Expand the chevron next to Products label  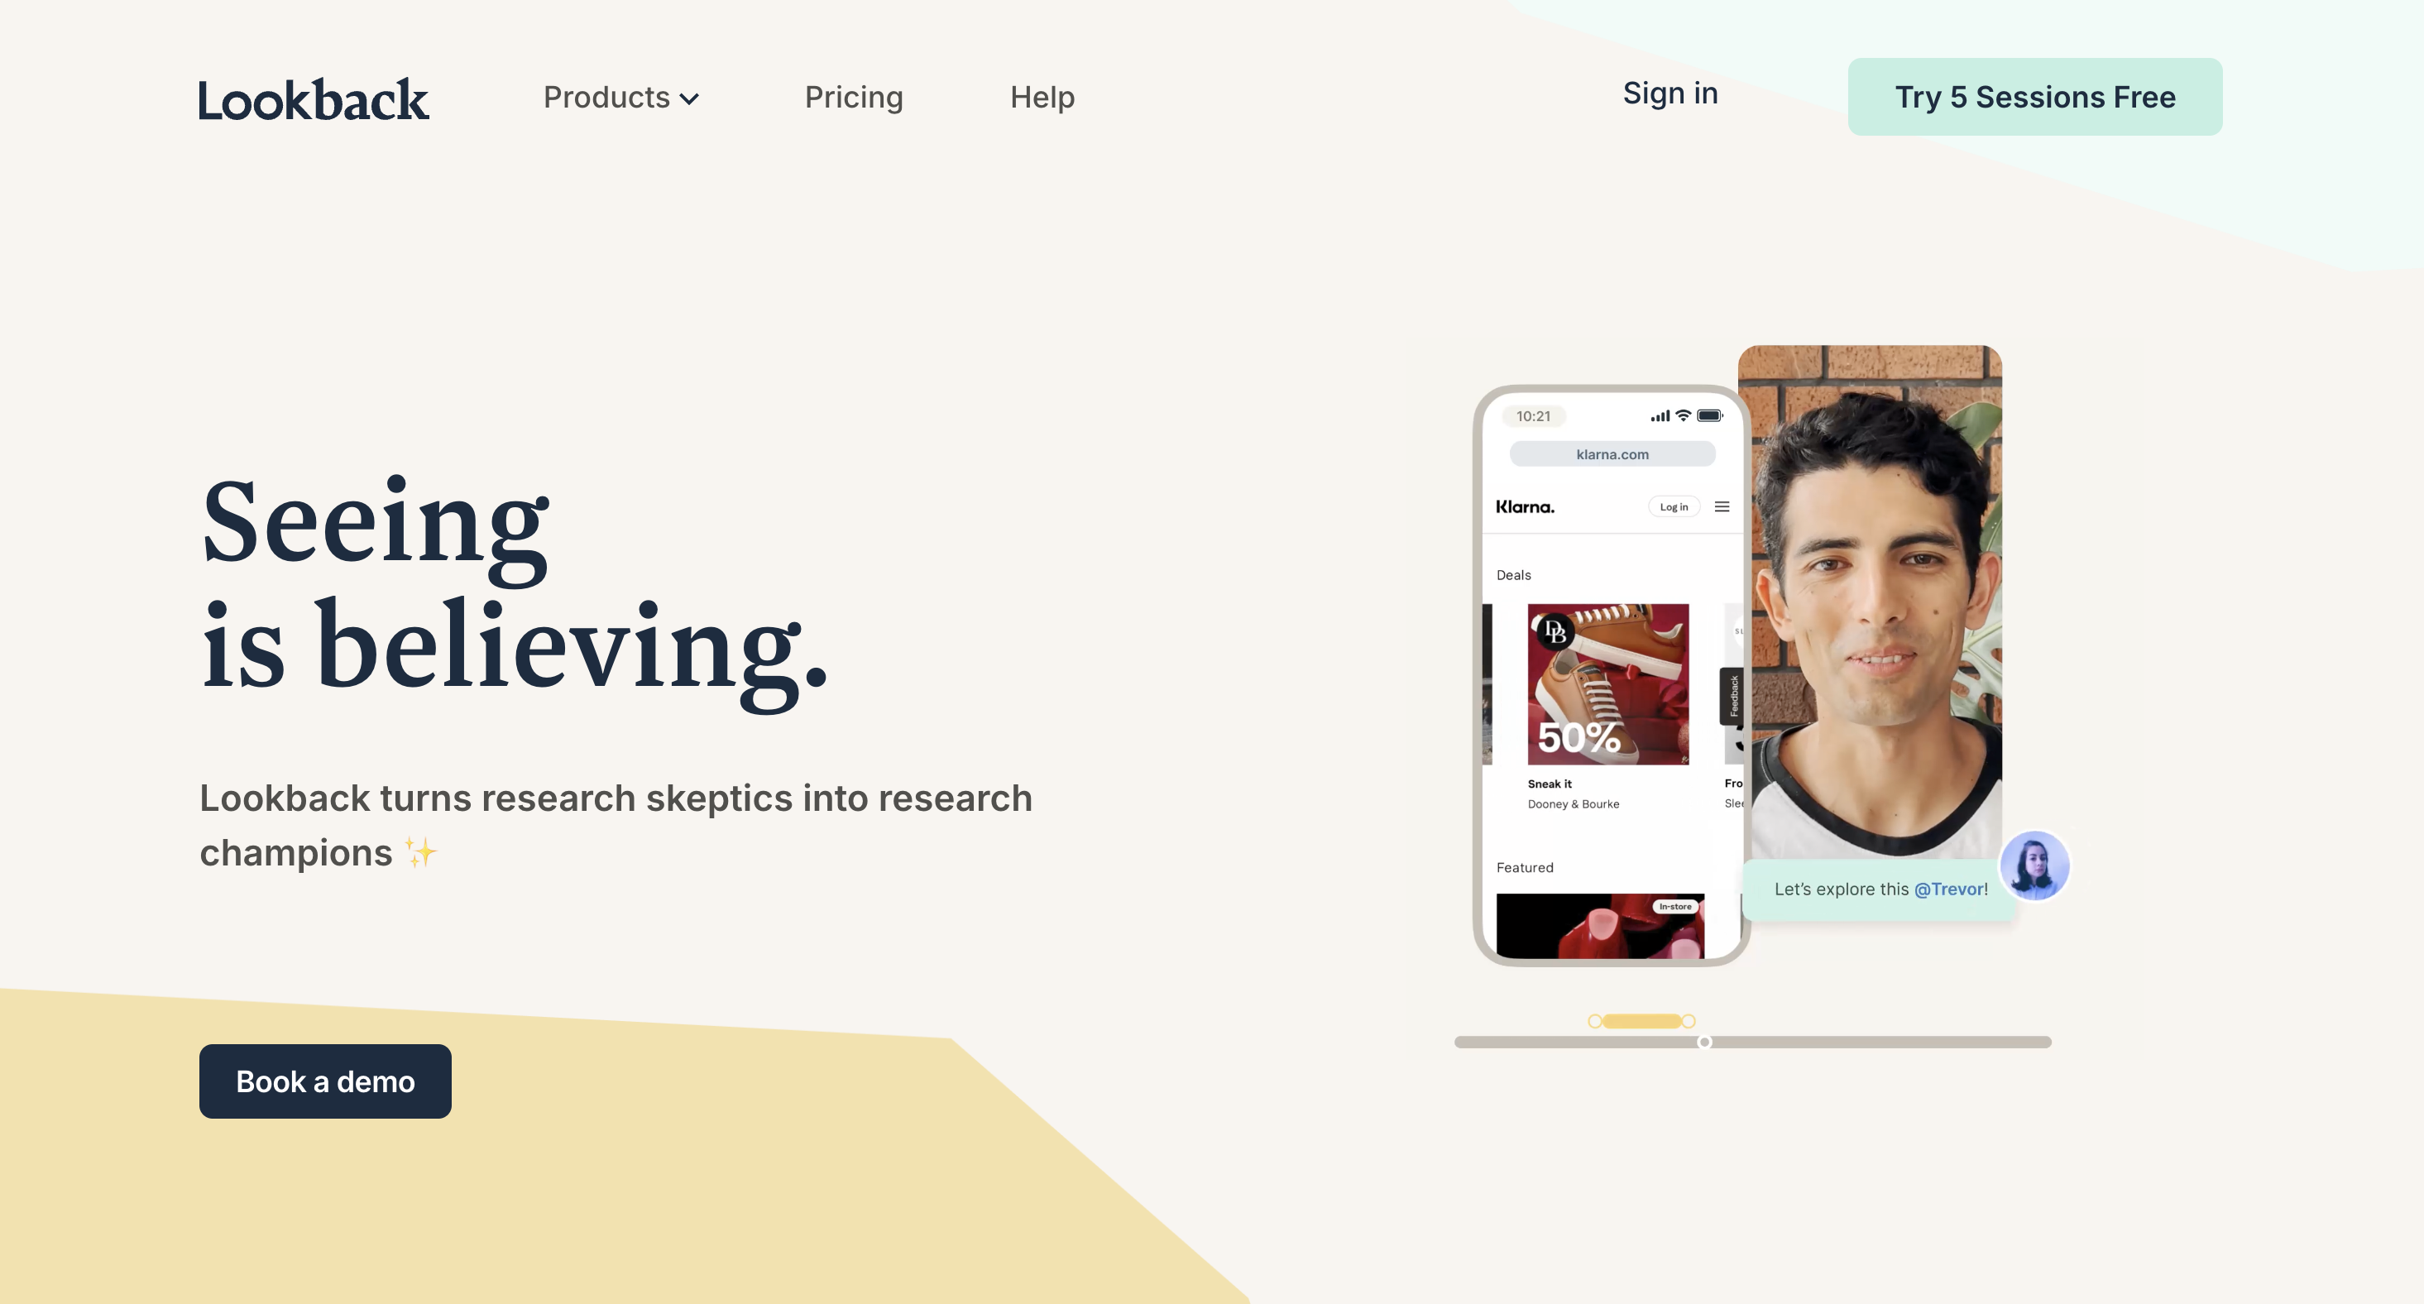693,96
